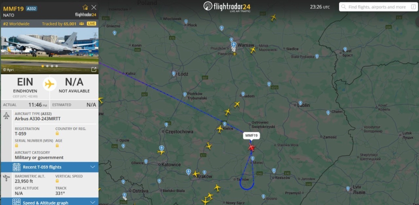The height and width of the screenshot is (205, 419).
Task: Click the chevron on Recent T-059 flights
Action: pos(93,167)
